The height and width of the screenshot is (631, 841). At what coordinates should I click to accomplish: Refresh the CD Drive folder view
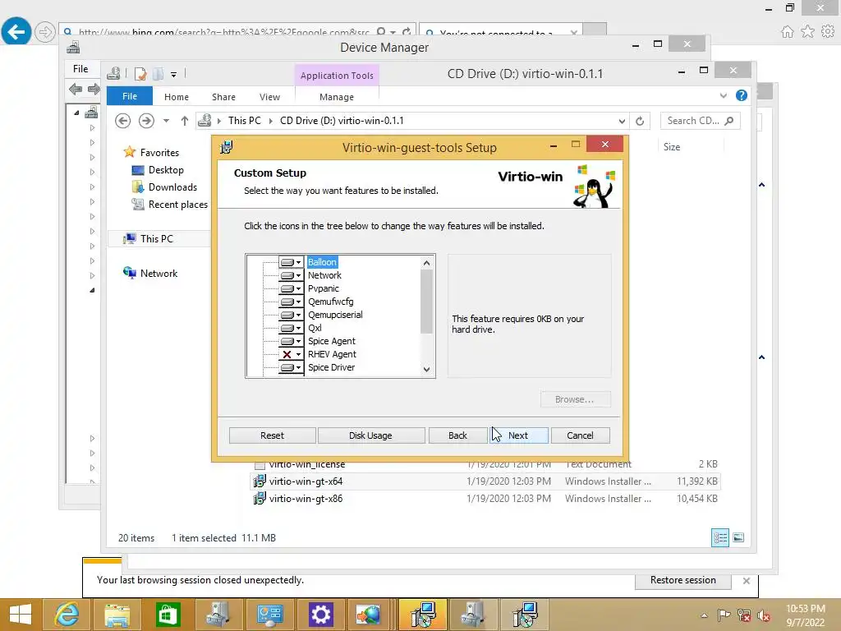coord(640,122)
